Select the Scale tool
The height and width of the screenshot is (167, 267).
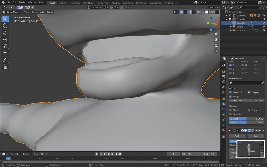tap(5, 46)
